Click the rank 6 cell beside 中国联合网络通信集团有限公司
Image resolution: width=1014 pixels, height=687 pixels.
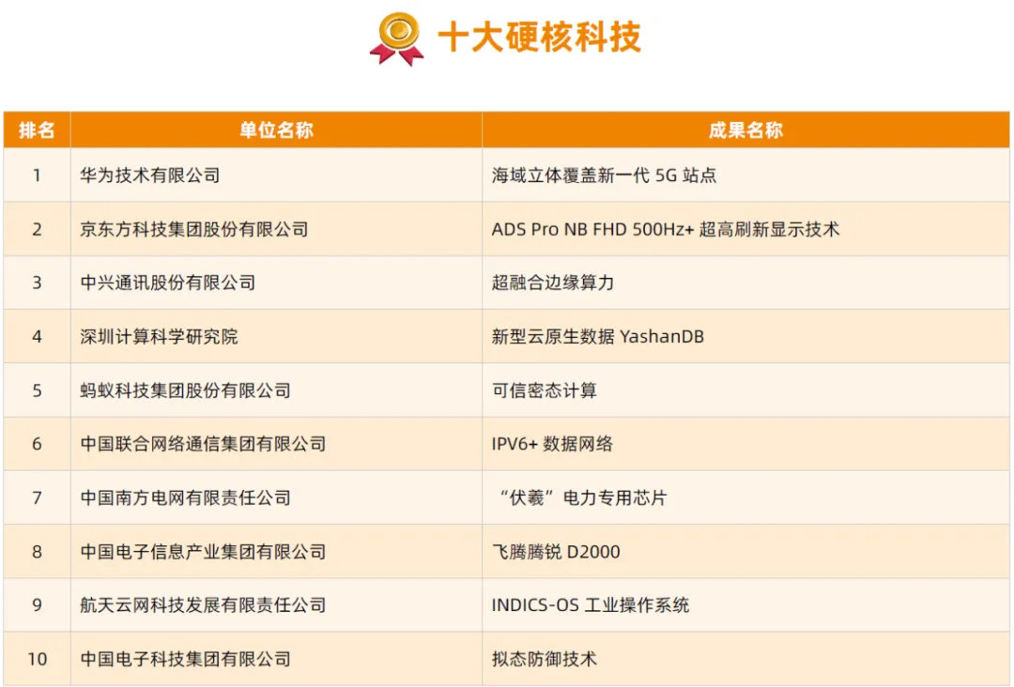point(37,444)
